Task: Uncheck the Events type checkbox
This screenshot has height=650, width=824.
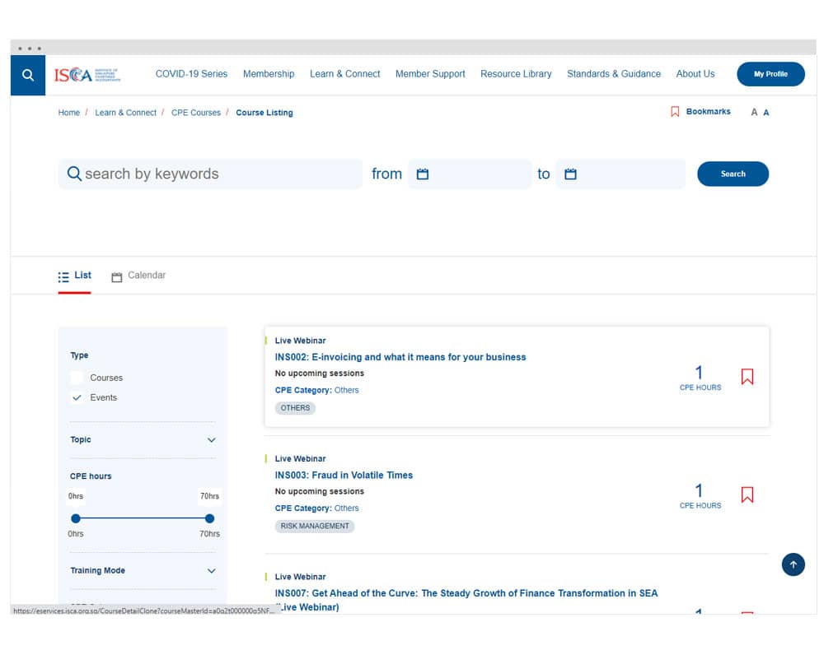Action: 77,397
